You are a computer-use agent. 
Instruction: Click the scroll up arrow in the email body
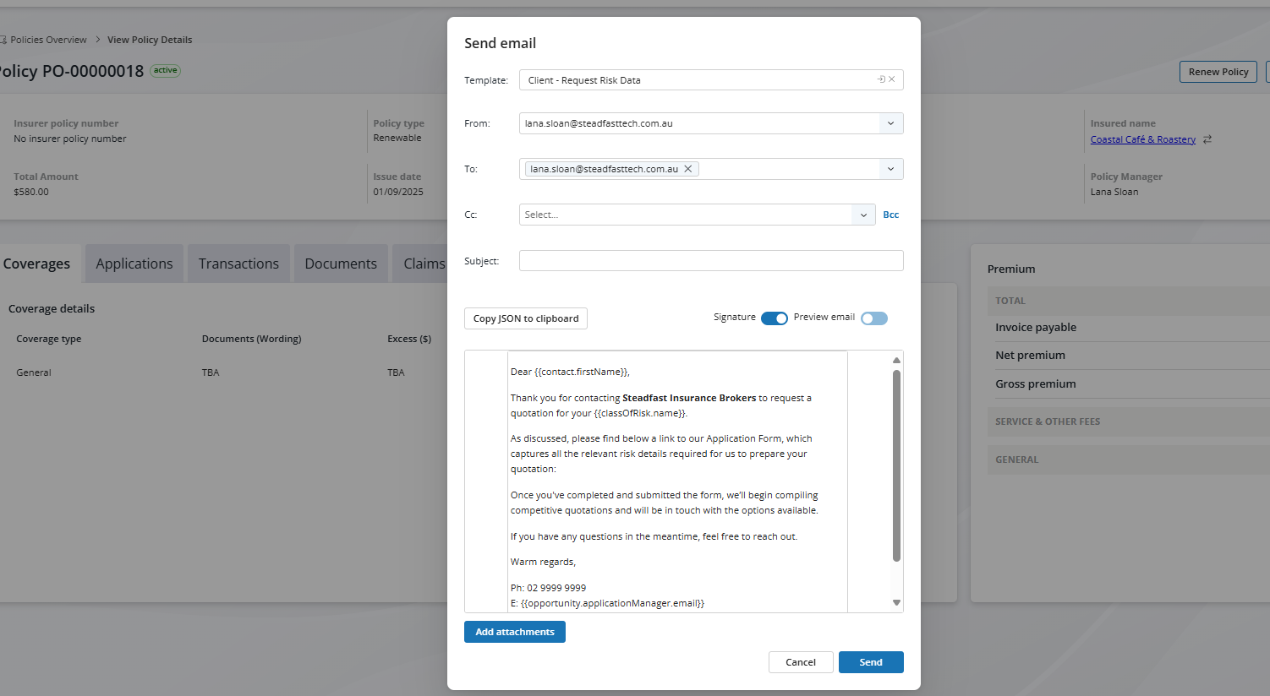pos(896,361)
